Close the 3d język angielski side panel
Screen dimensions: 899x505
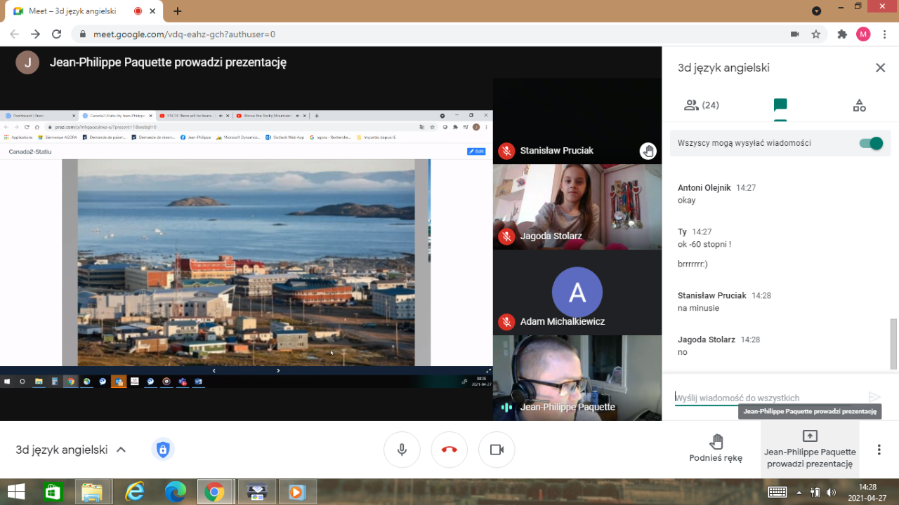pyautogui.click(x=880, y=68)
